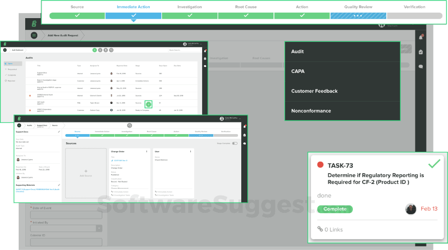Open the Support Docs AUDIT-3 row
Image resolution: width=448 pixels, height=250 pixels.
pyautogui.click(x=112, y=74)
